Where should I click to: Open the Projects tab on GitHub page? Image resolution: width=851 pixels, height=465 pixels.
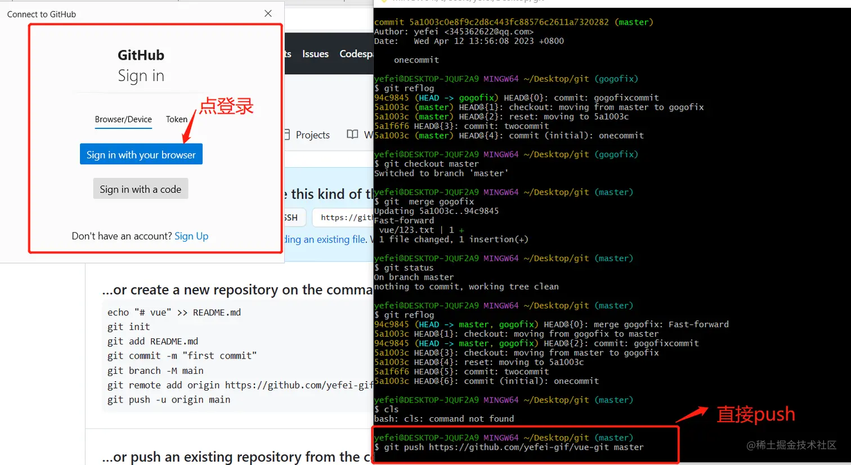point(312,135)
